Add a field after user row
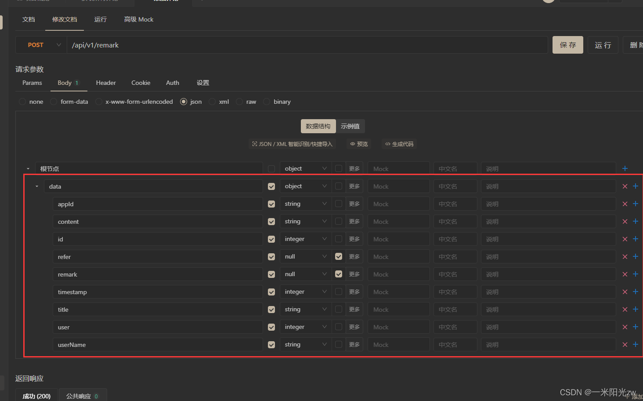The height and width of the screenshot is (401, 643). [636, 327]
